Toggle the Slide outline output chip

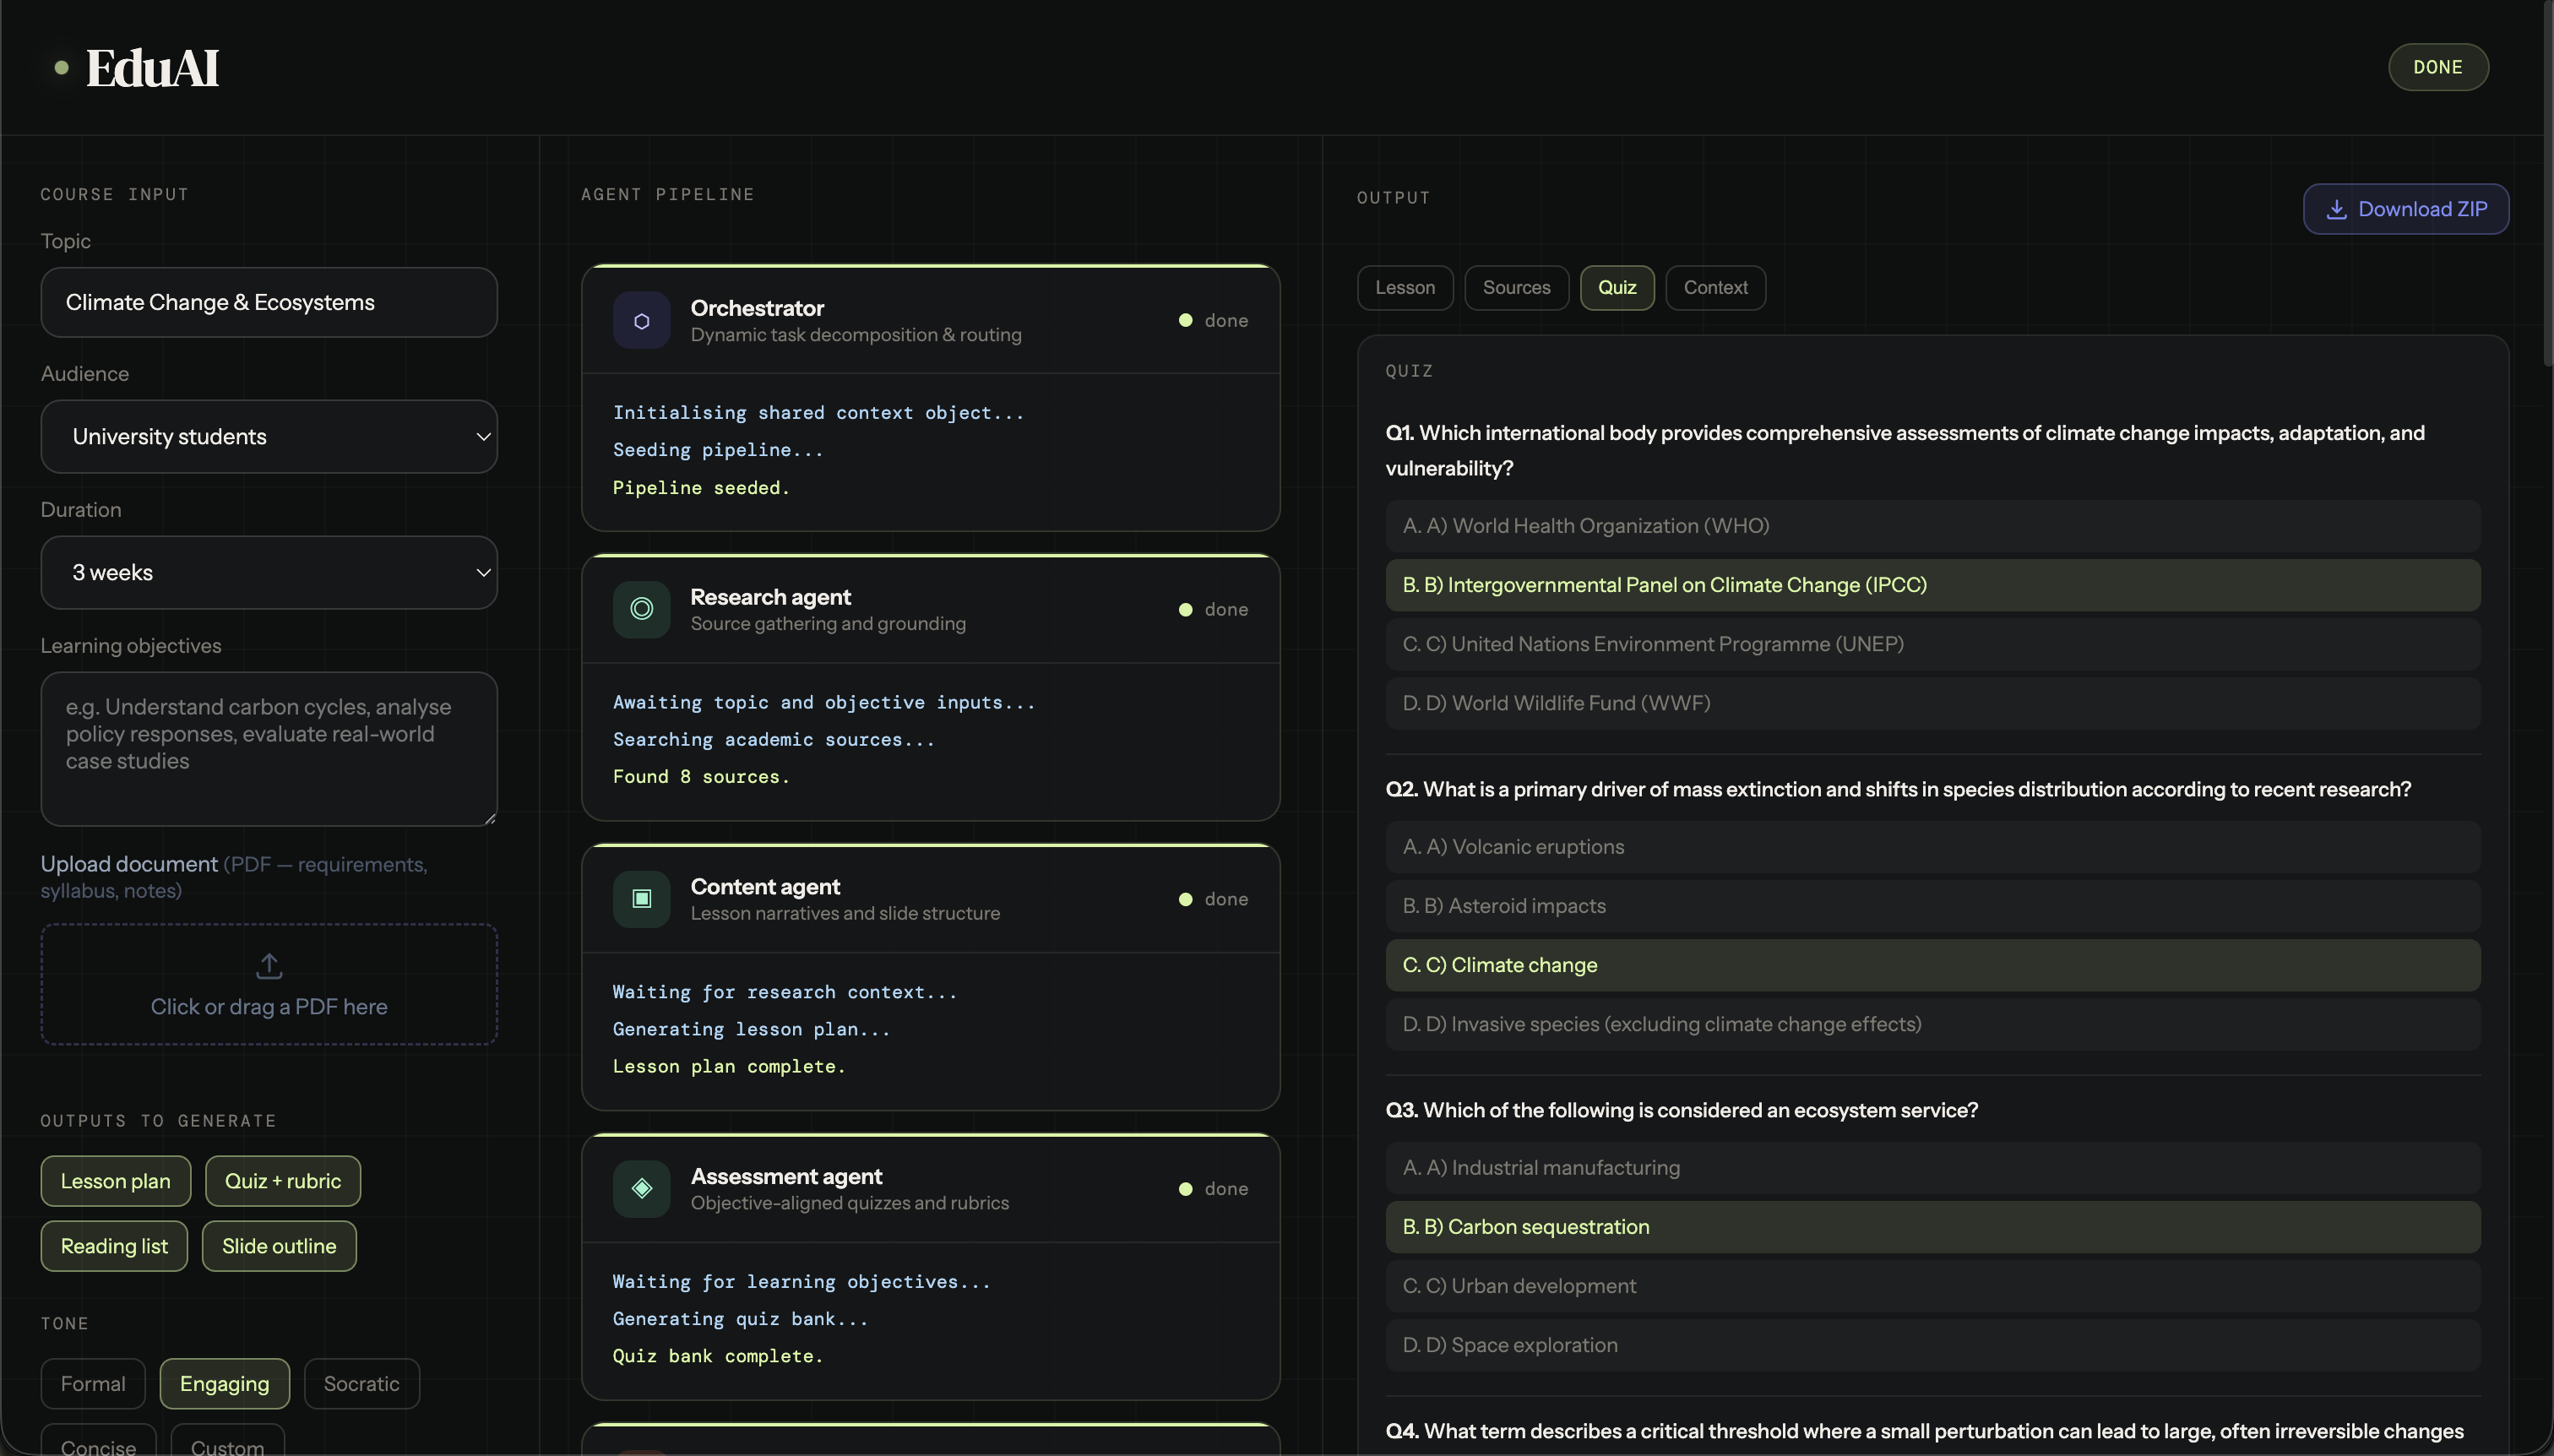pos(278,1246)
